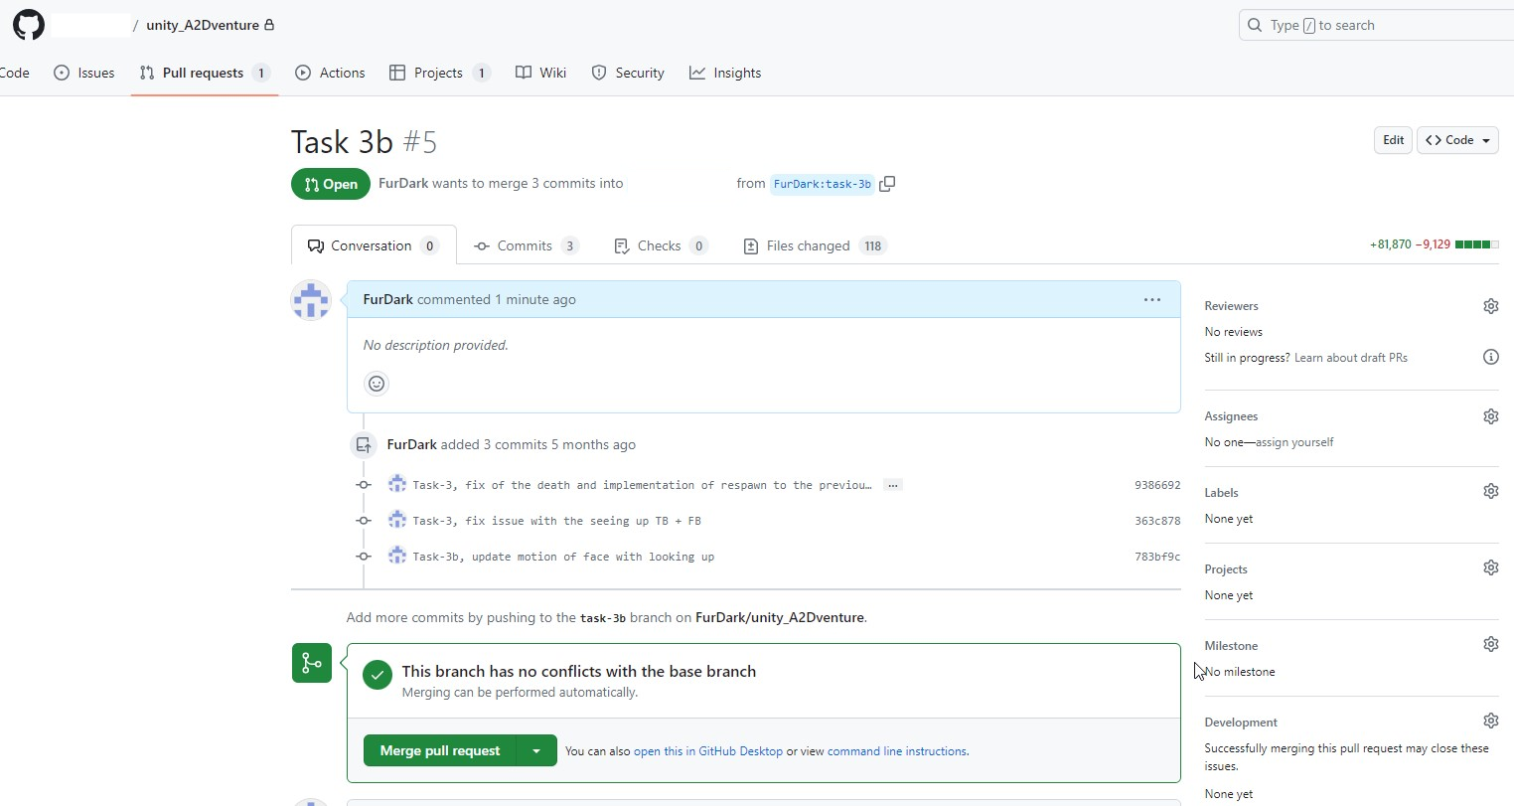Viewport: 1514px width, 806px height.
Task: Add an emoji reaction to the comment
Action: pyautogui.click(x=377, y=384)
